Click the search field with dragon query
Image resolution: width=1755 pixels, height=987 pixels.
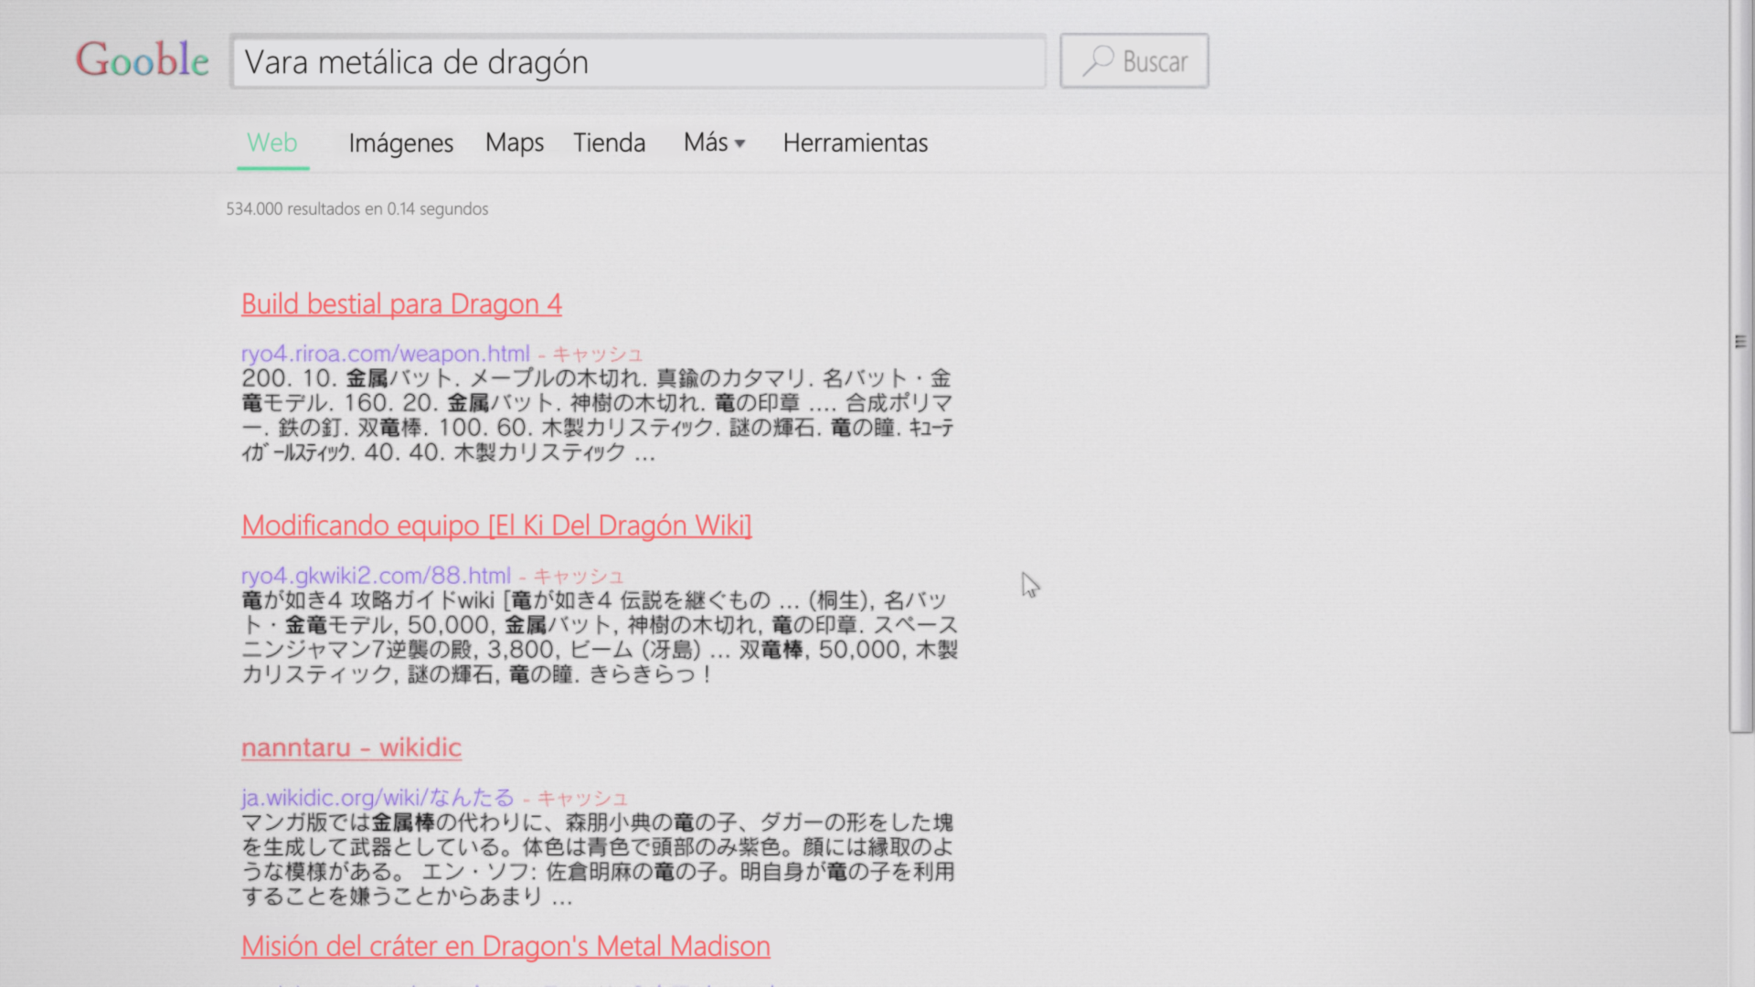[x=638, y=62]
